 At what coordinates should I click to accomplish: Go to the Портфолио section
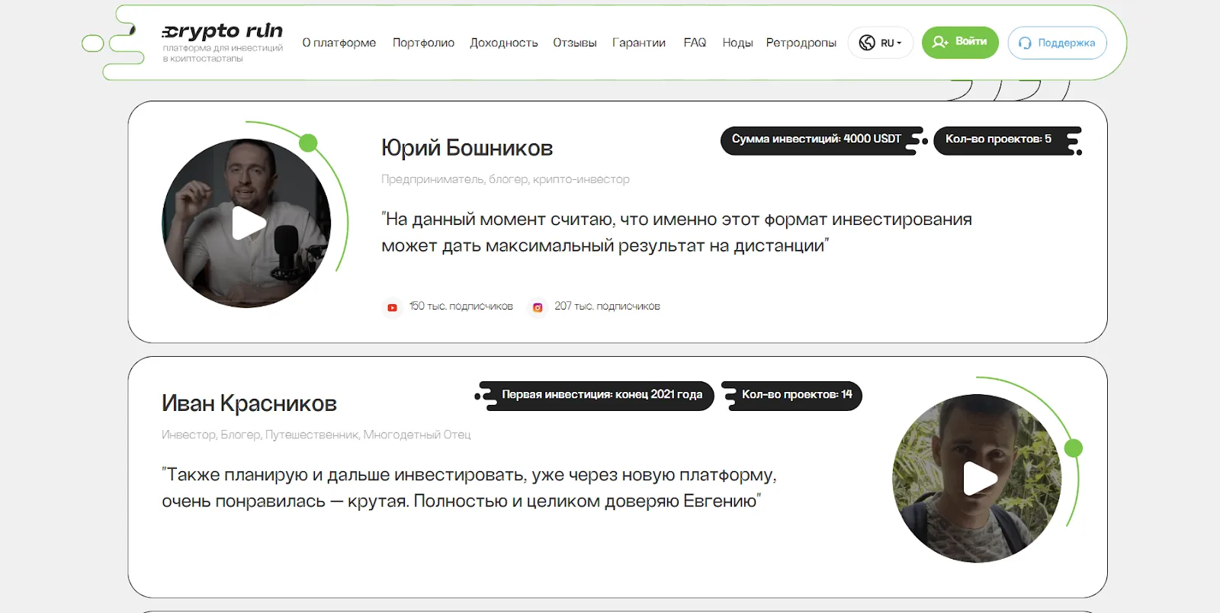pyautogui.click(x=423, y=43)
